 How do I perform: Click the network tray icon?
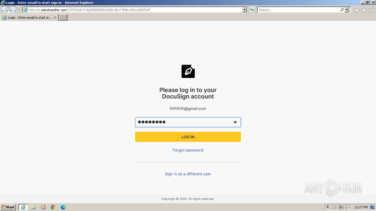point(341,207)
